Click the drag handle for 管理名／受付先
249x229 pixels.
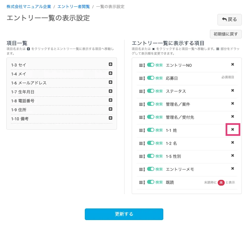coord(142,117)
